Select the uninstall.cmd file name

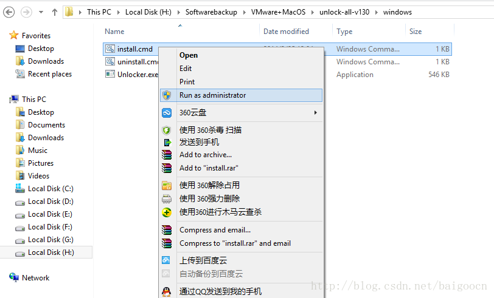tap(137, 62)
